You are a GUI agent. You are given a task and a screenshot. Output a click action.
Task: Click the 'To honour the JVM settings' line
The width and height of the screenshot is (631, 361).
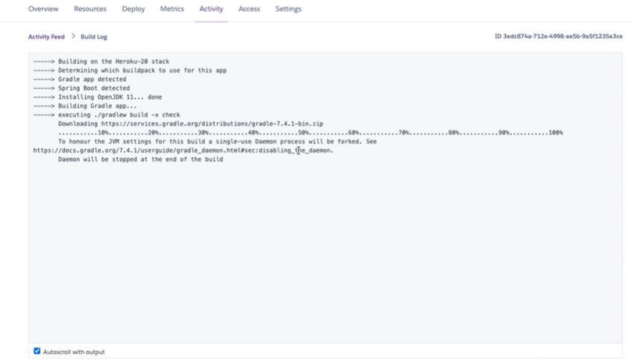pyautogui.click(x=217, y=141)
